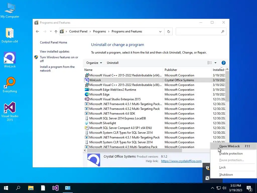Click the network tray icon
The image size is (257, 193).
219,188
